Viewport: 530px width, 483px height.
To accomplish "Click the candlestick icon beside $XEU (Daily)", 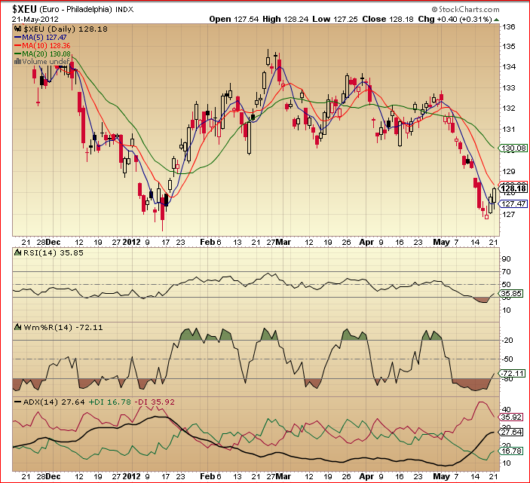I will 18,29.
